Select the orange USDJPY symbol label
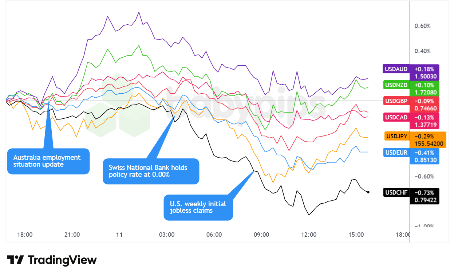The height and width of the screenshot is (277, 454). 397,137
